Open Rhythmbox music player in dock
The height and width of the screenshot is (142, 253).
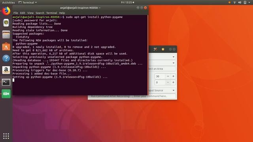[6, 23]
